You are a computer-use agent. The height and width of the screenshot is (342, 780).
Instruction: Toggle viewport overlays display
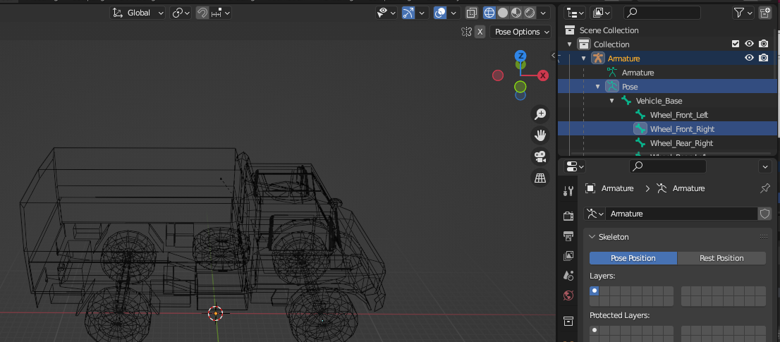pyautogui.click(x=440, y=13)
